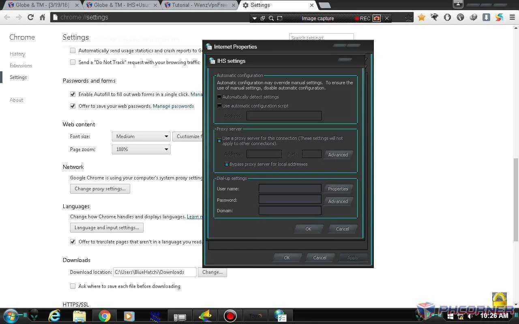519x324 pixels.
Task: Click OK in IHS settings dialog
Action: 308,229
